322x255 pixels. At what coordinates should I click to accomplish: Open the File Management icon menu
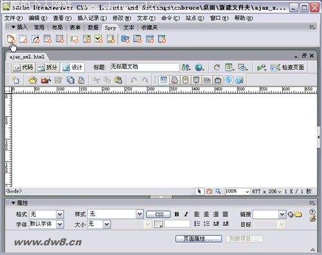(x=186, y=68)
